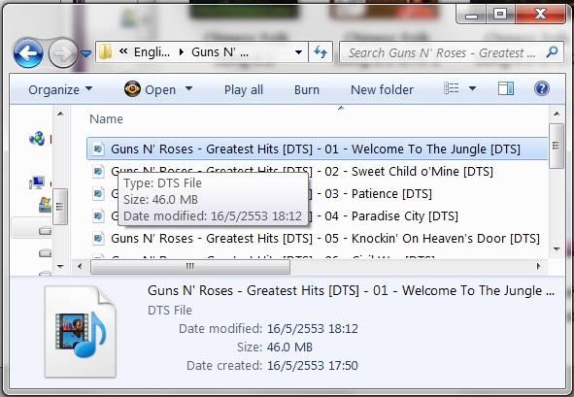Click the horizontal scrollbar left arrow
Viewport: 574px width, 397px height.
click(80, 266)
